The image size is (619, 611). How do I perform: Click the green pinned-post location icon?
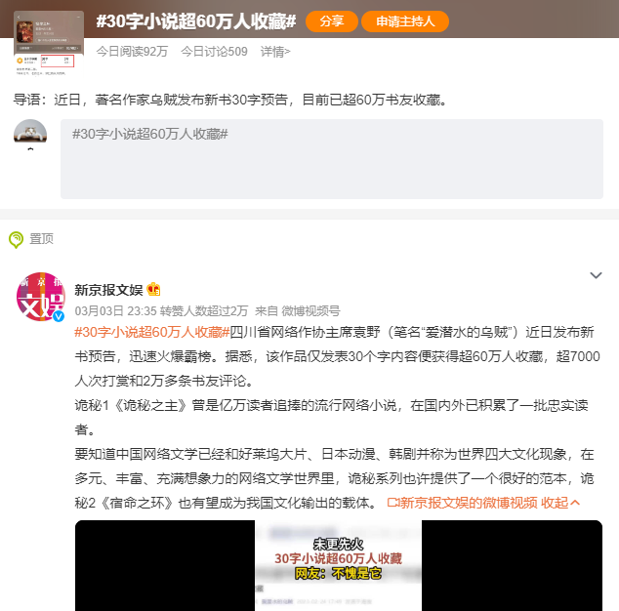pyautogui.click(x=16, y=239)
